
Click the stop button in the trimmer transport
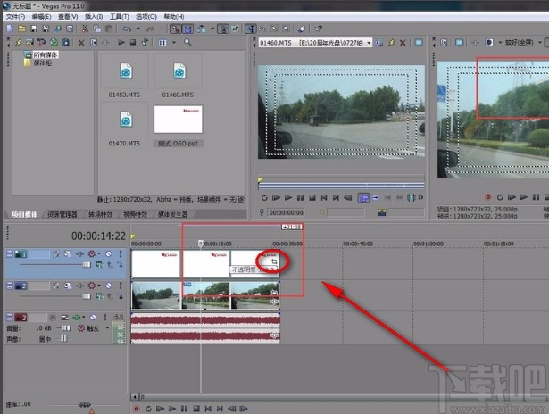click(x=312, y=197)
